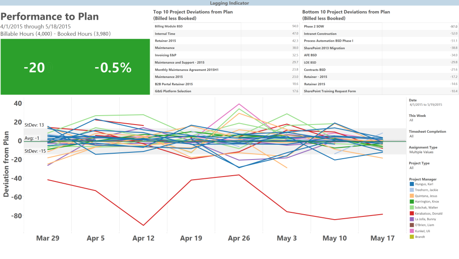Click the Lagging Indicator title bar
This screenshot has width=459, height=259.
229,3
